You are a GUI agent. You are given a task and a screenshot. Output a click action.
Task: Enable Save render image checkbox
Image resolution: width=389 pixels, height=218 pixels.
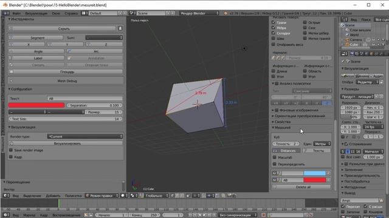click(11, 150)
